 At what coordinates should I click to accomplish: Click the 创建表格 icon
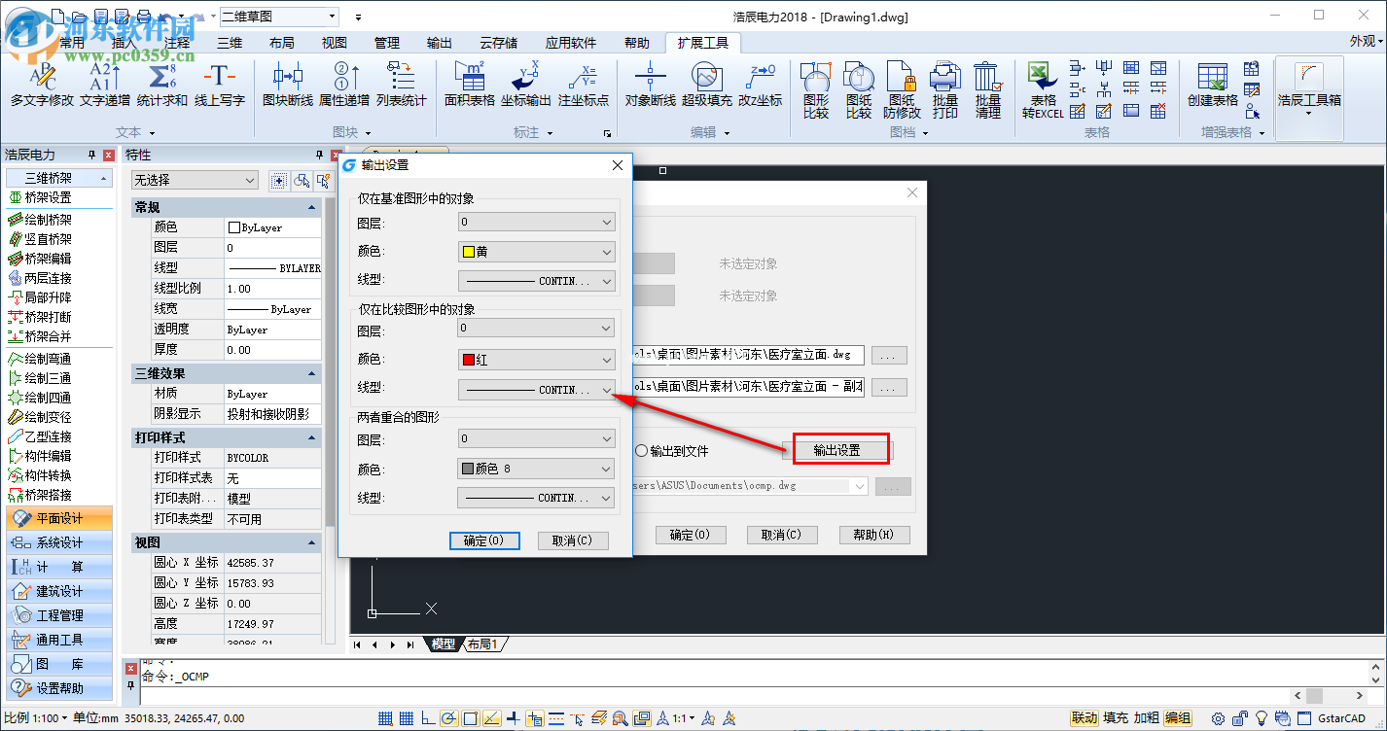1212,85
